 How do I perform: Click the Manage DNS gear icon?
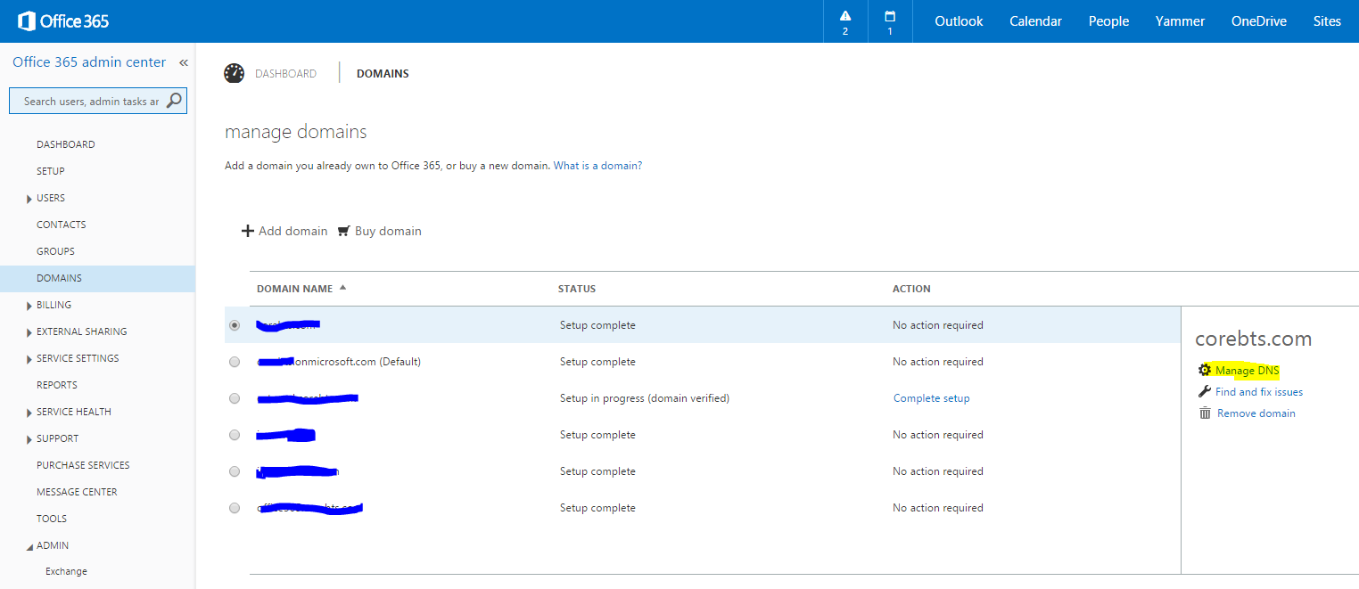click(1205, 370)
